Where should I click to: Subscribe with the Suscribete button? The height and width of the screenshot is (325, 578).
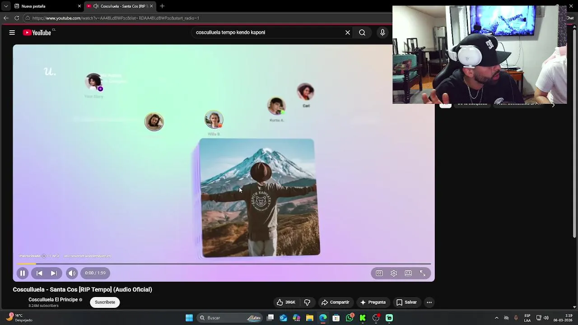pyautogui.click(x=105, y=302)
